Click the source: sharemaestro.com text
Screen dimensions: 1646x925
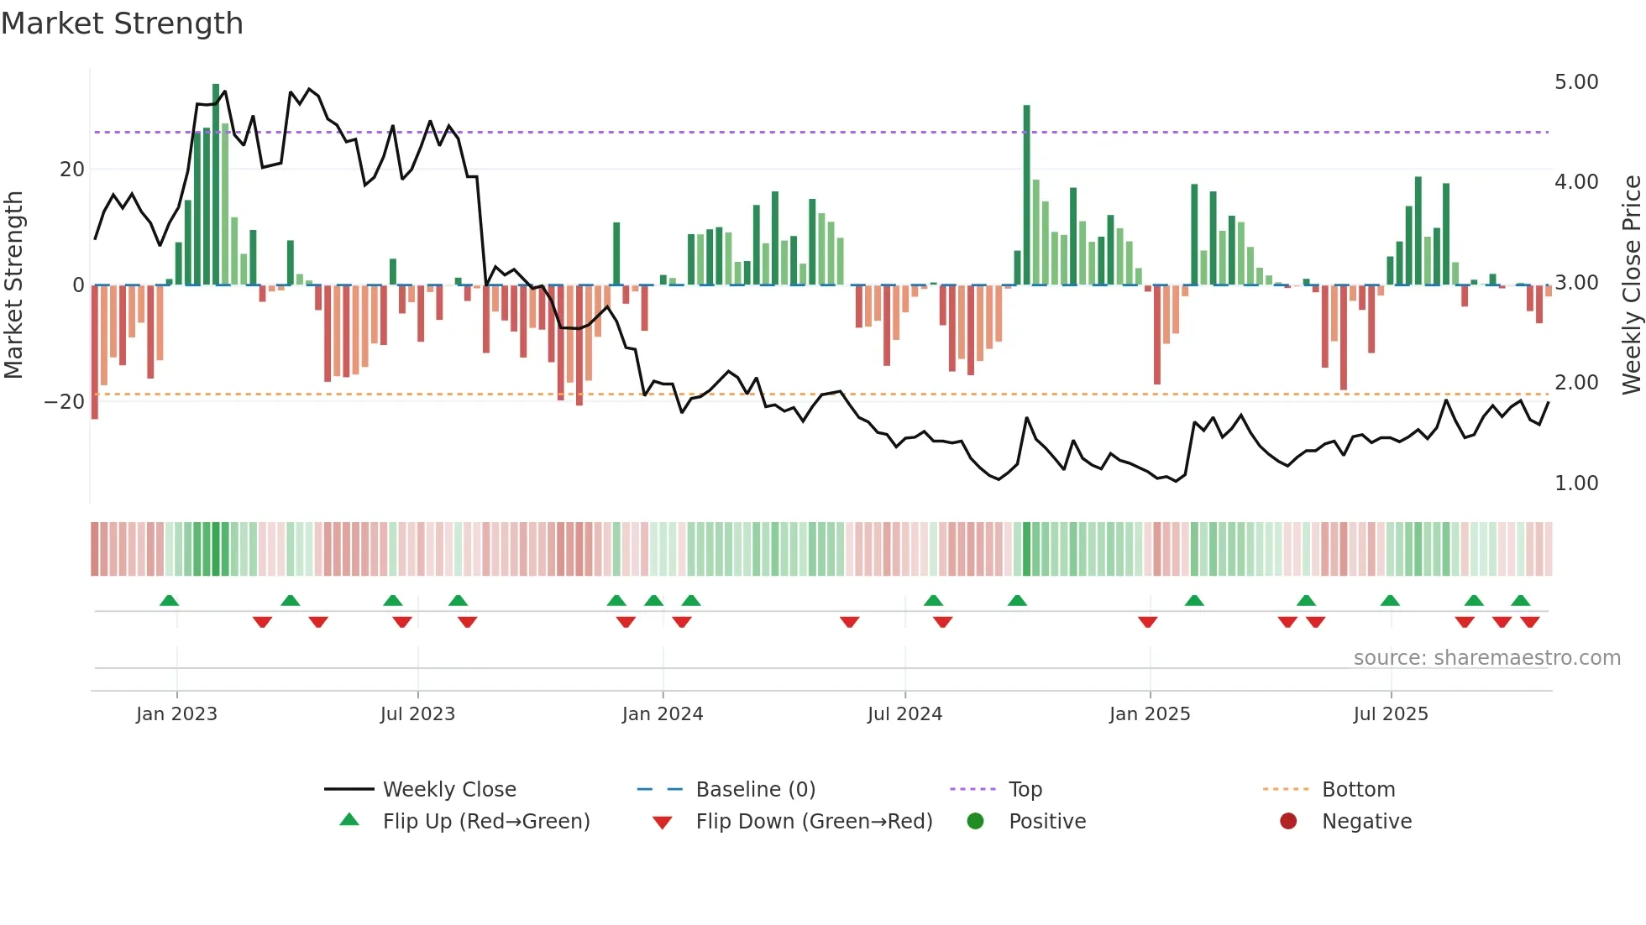(1486, 658)
